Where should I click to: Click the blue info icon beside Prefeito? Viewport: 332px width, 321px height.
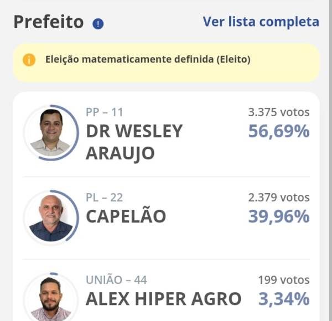tap(98, 24)
